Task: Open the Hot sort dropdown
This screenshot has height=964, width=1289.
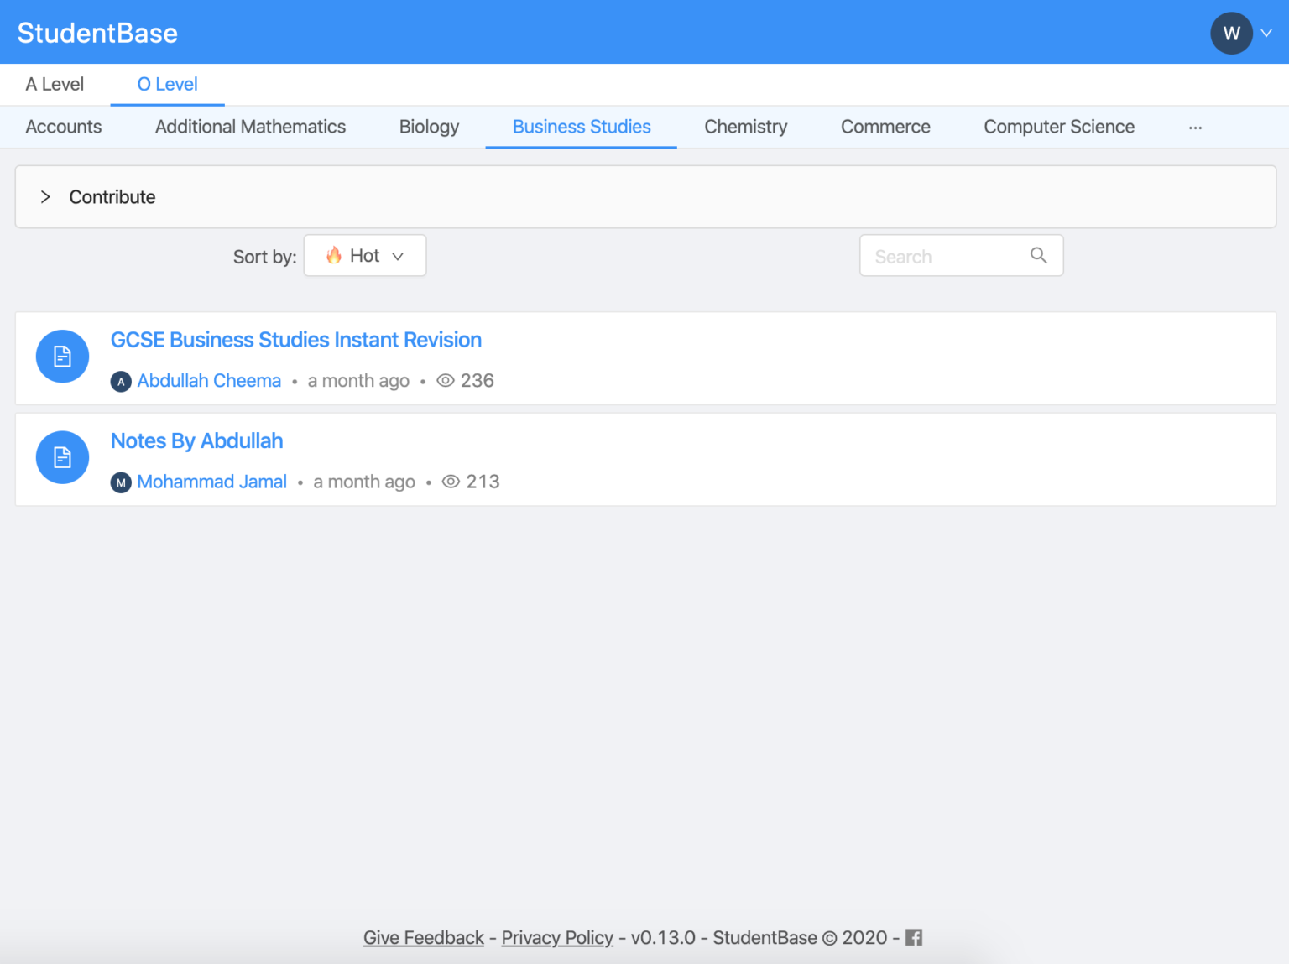Action: [x=365, y=256]
